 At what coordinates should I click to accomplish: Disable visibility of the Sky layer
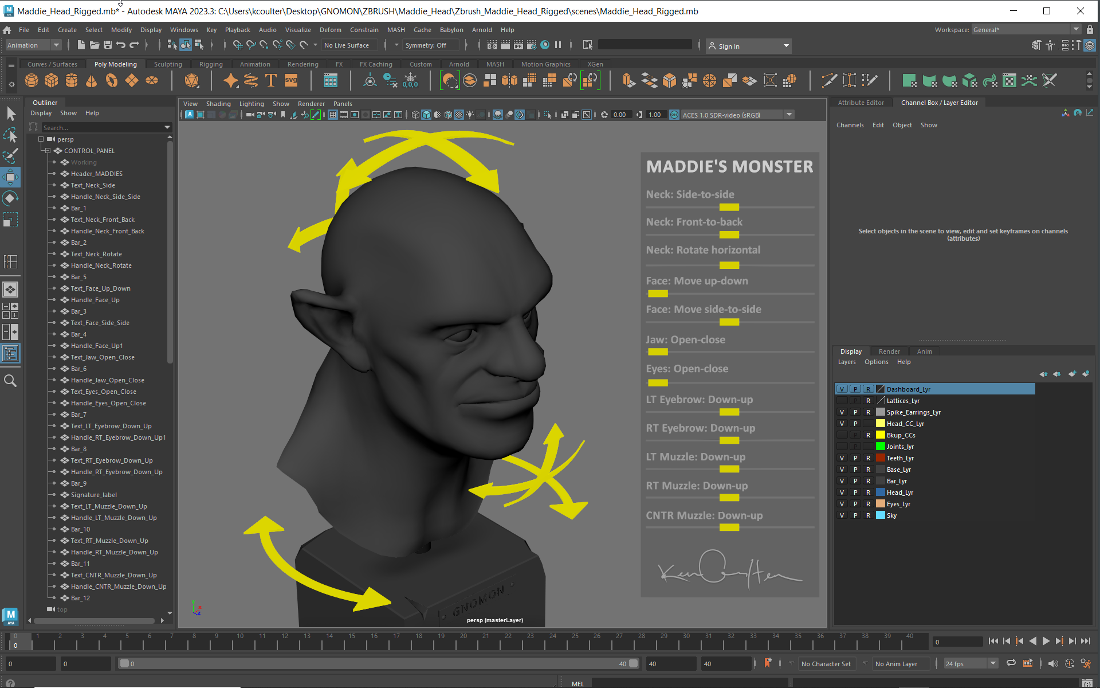tap(842, 515)
